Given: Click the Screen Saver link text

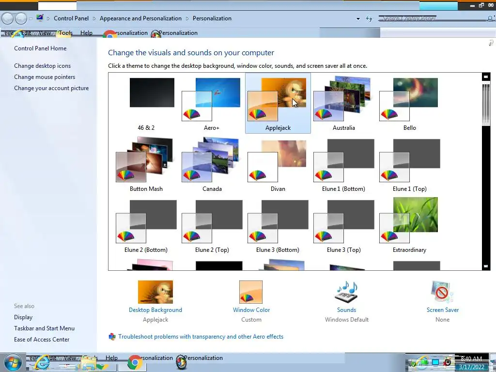Looking at the screenshot, I should (443, 310).
